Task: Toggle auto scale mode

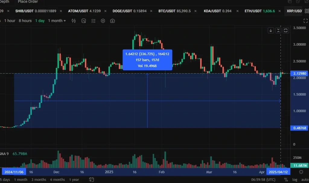Action: tap(305, 180)
